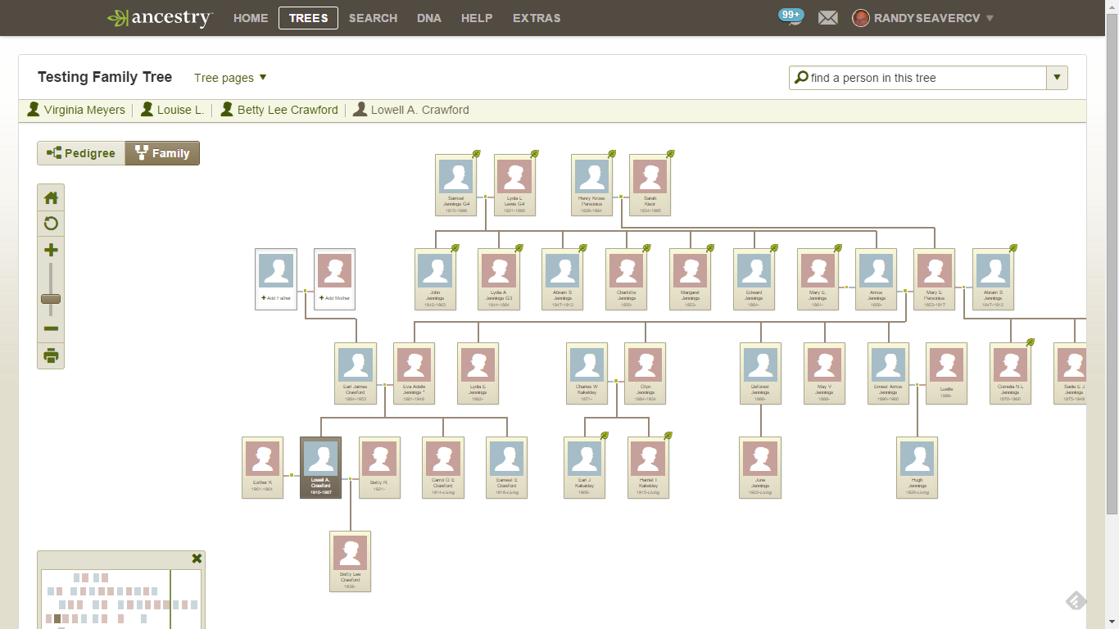Image resolution: width=1119 pixels, height=629 pixels.
Task: Adjust the zoom slider handle
Action: (50, 299)
